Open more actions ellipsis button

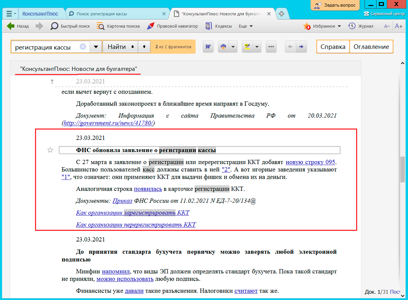[x=271, y=47]
